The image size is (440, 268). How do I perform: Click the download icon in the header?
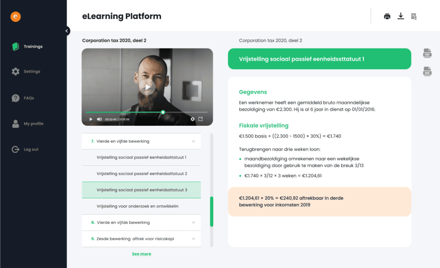coord(400,15)
